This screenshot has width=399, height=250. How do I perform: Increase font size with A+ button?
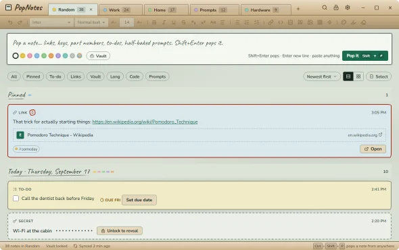[139, 22]
